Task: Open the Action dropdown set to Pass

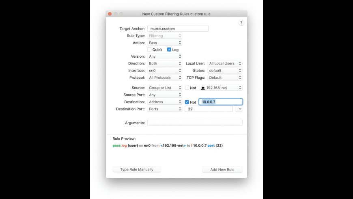Action: (x=165, y=43)
